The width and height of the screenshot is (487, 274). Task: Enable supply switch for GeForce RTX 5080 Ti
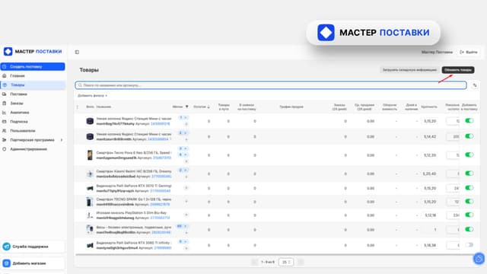469,245
